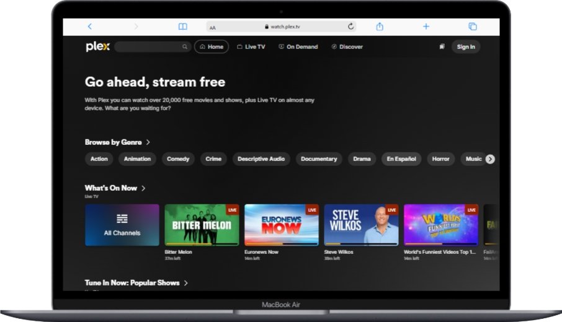
Task: Click the search magnifier icon
Action: (x=185, y=47)
